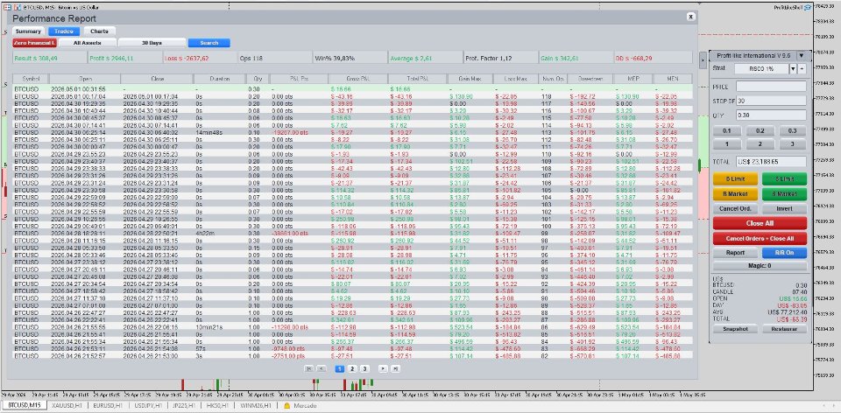Click the TOTAL US$ 23,188.65 field
The height and width of the screenshot is (413, 841).
point(771,161)
